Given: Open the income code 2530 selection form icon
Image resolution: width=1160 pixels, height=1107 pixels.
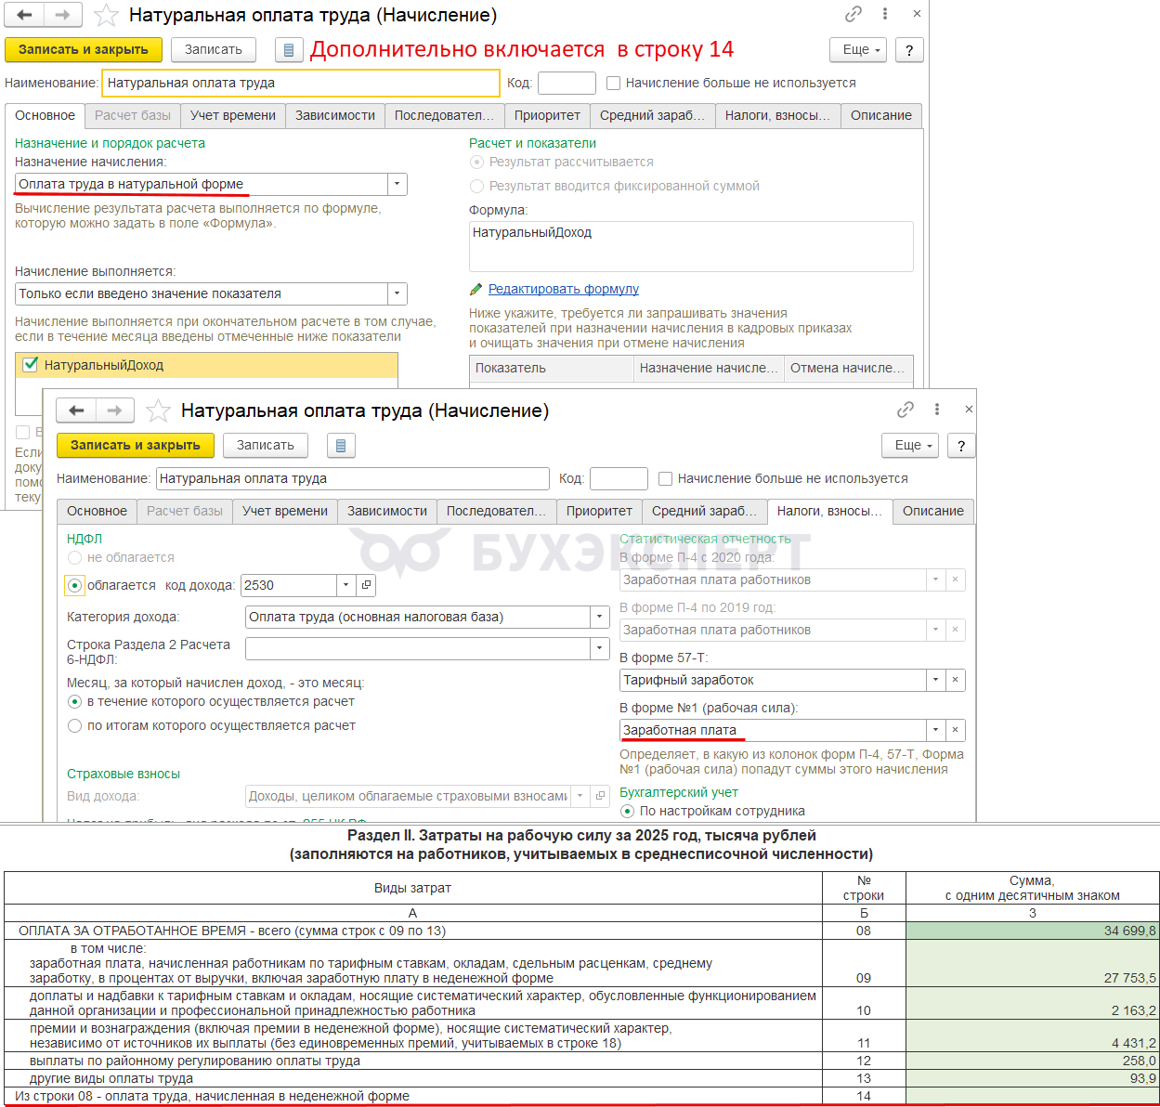Looking at the screenshot, I should coord(367,585).
